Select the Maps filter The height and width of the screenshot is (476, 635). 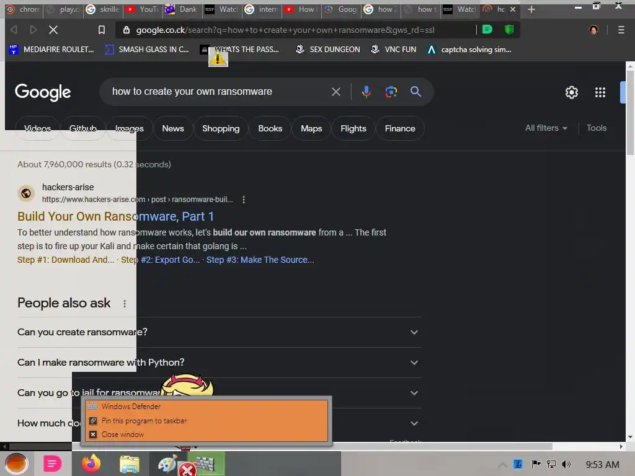[x=311, y=128]
